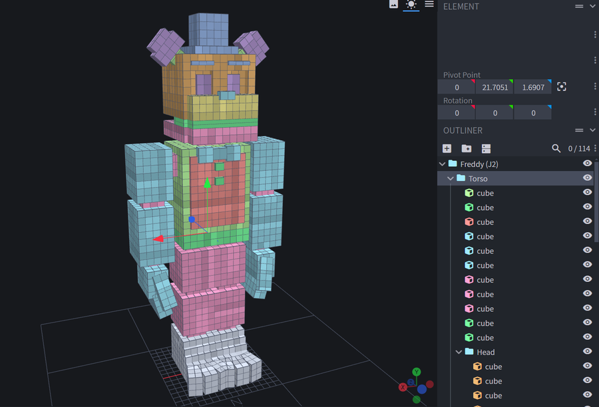Hide the first orange cube under Head
The height and width of the screenshot is (407, 599).
coord(587,366)
